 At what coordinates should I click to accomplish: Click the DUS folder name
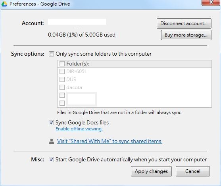pos(71,79)
